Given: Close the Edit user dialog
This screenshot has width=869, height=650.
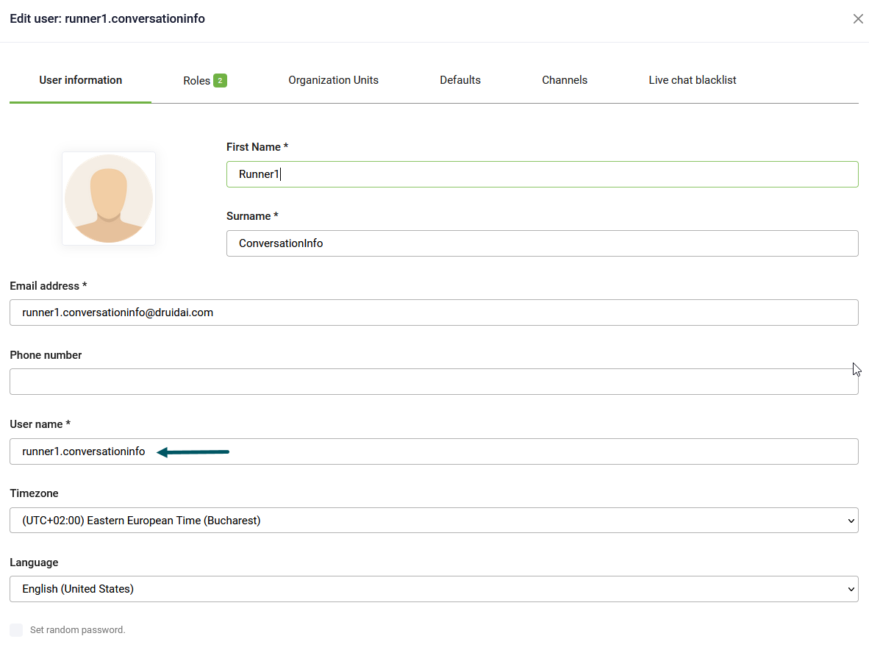Looking at the screenshot, I should pyautogui.click(x=857, y=19).
